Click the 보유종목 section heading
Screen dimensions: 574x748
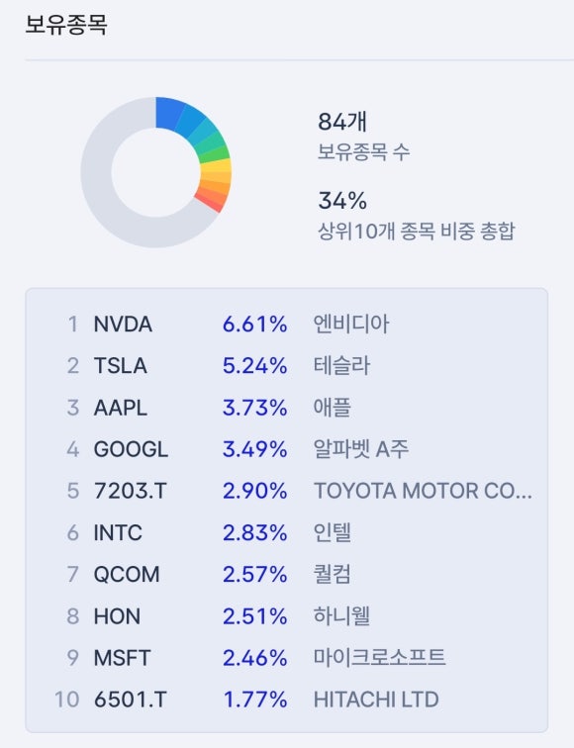coord(66,25)
